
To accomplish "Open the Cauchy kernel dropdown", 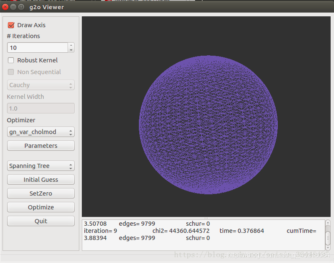I will point(41,85).
